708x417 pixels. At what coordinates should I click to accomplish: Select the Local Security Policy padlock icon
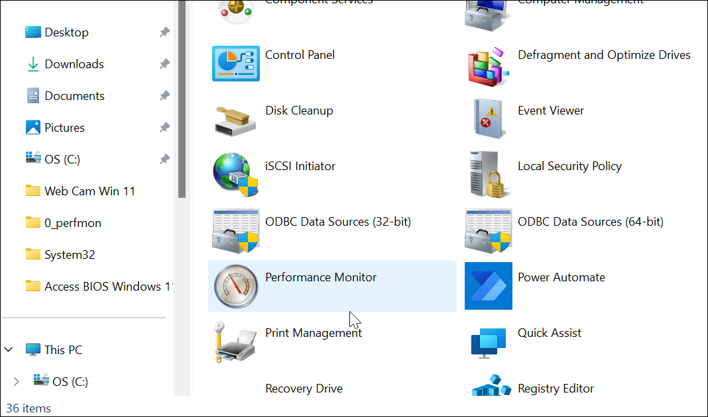pos(489,175)
